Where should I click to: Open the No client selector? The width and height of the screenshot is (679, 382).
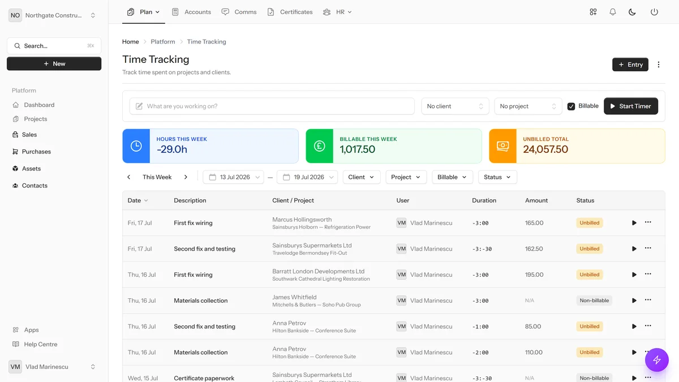(455, 106)
